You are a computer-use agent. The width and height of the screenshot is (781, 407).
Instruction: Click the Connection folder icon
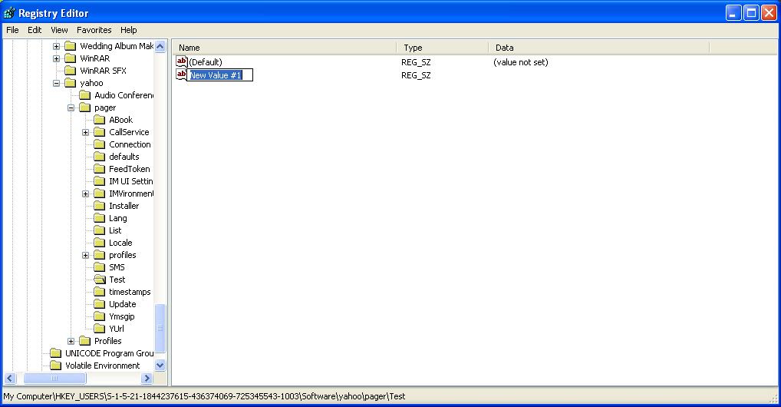(100, 144)
